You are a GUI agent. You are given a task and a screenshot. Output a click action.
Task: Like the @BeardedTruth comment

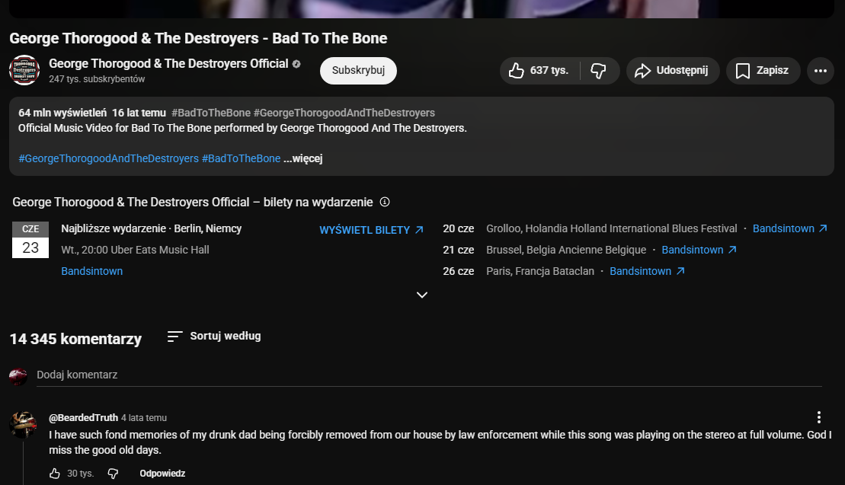coord(55,474)
